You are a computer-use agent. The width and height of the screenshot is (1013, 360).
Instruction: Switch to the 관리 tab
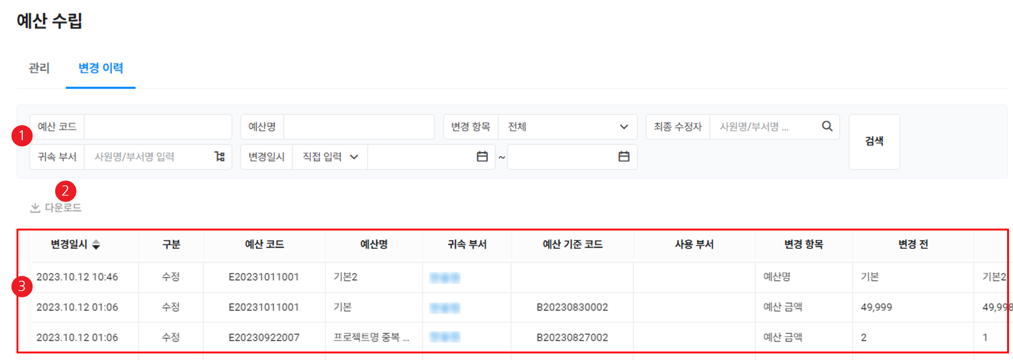(x=39, y=68)
